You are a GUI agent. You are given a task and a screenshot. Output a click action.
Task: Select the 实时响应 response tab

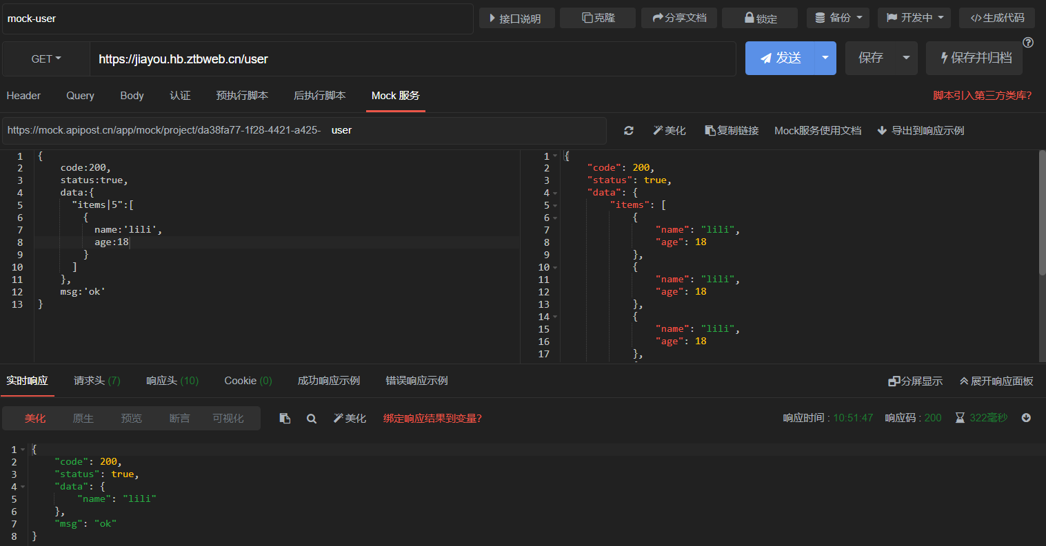point(27,381)
